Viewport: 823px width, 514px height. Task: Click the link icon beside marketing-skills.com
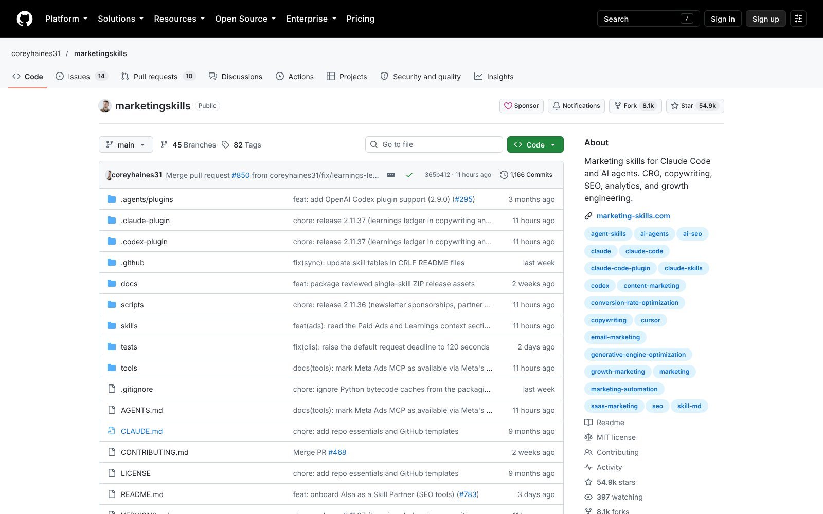click(588, 216)
